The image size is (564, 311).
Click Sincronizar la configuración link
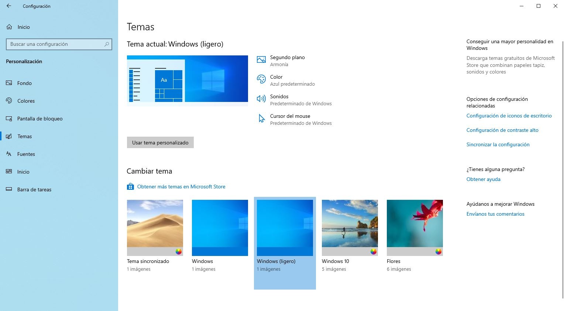pyautogui.click(x=498, y=144)
